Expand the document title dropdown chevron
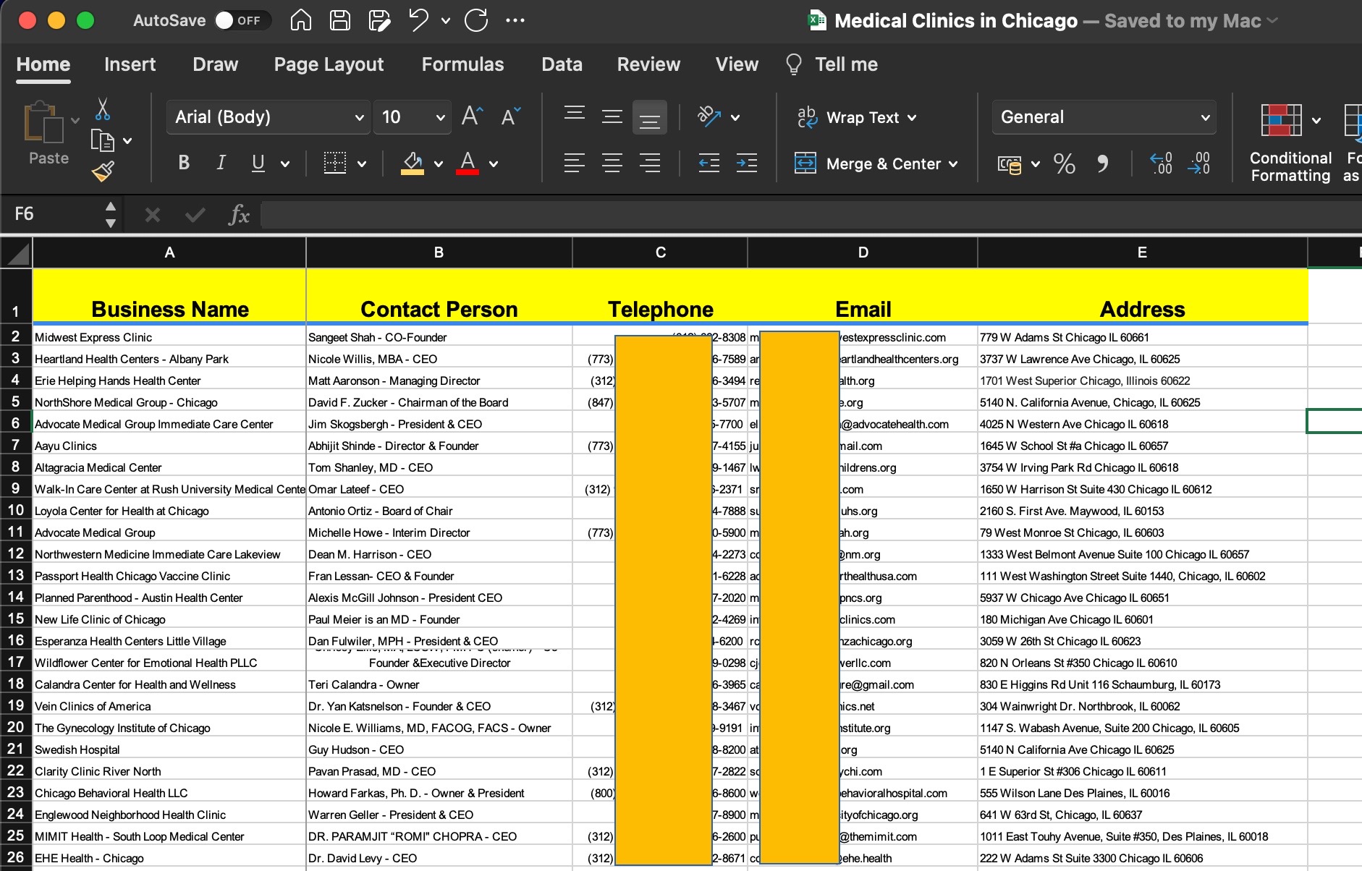1362x871 pixels. tap(1272, 21)
